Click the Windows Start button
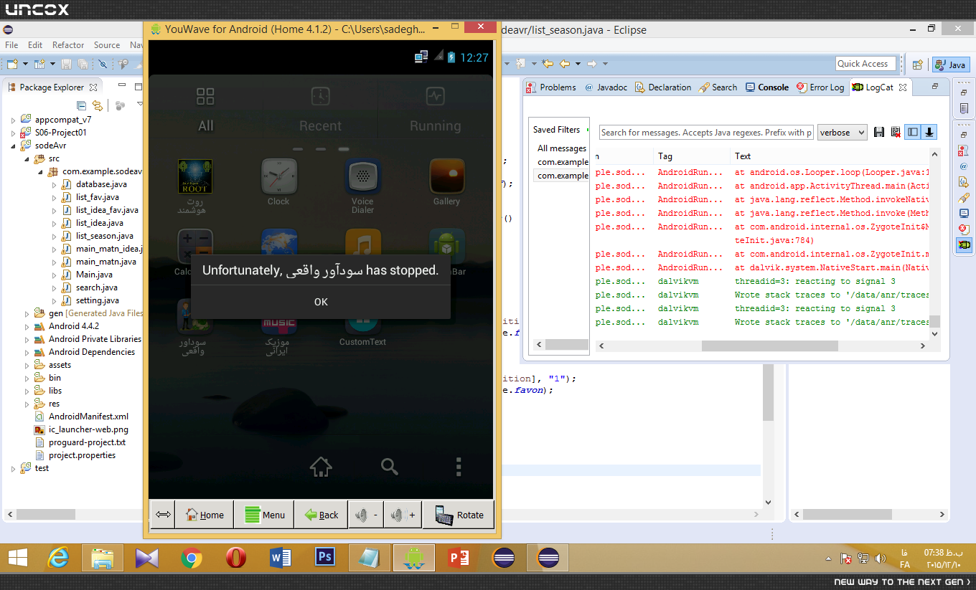This screenshot has width=976, height=590. click(18, 557)
